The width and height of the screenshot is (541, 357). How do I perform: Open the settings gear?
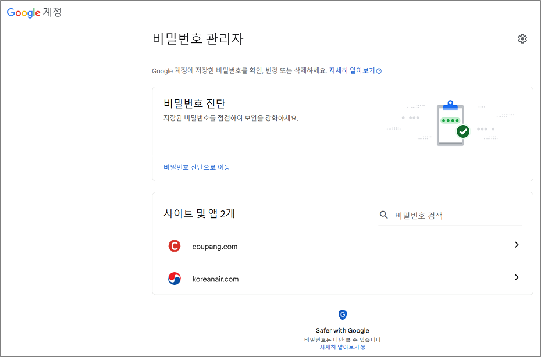522,38
